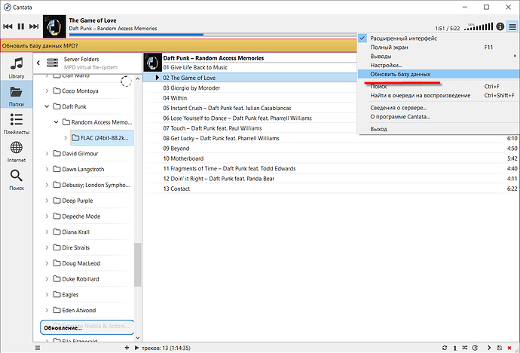Choose Обновить базу данных menu item
Screen dimensions: 520x353
pyautogui.click(x=438, y=74)
